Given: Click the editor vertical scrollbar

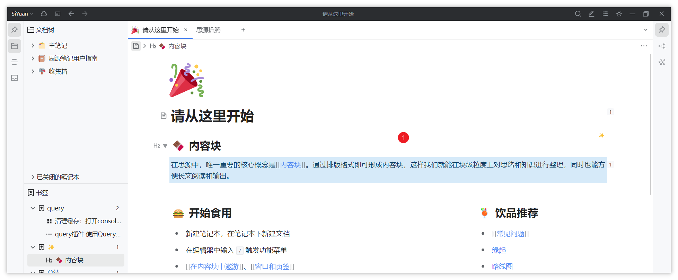Looking at the screenshot, I should 650,125.
